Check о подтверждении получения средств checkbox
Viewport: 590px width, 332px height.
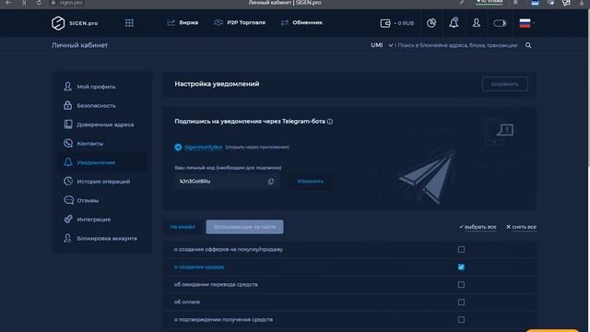tap(461, 320)
